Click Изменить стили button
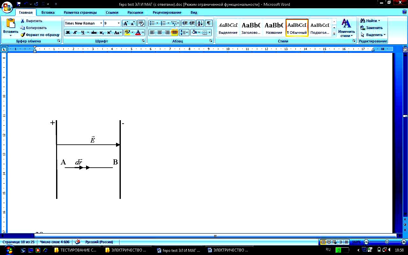Viewport: 408px width, 255px height. (346, 28)
